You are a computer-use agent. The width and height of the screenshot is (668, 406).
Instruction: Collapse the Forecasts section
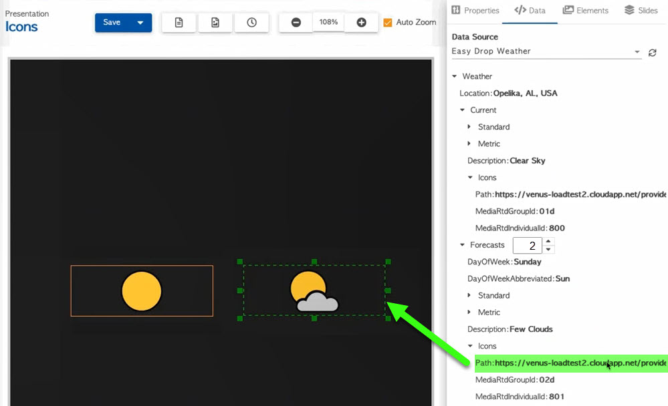tap(462, 245)
